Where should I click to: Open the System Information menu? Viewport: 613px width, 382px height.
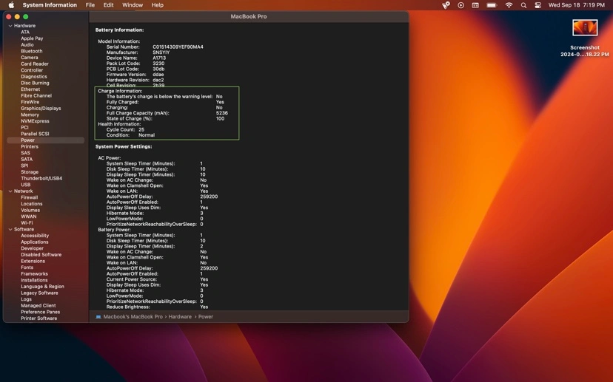pos(50,5)
